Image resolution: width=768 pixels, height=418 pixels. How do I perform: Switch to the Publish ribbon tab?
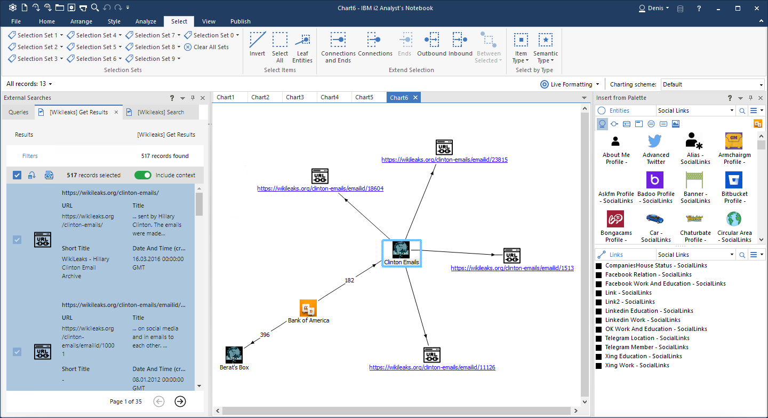[x=241, y=21]
